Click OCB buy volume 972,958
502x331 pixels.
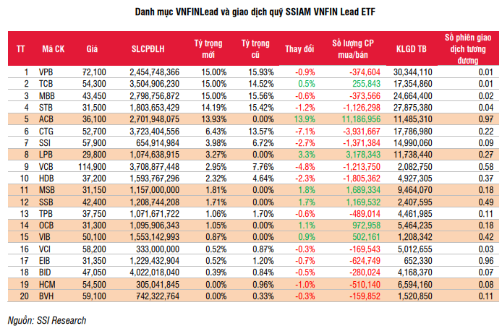pos(367,225)
